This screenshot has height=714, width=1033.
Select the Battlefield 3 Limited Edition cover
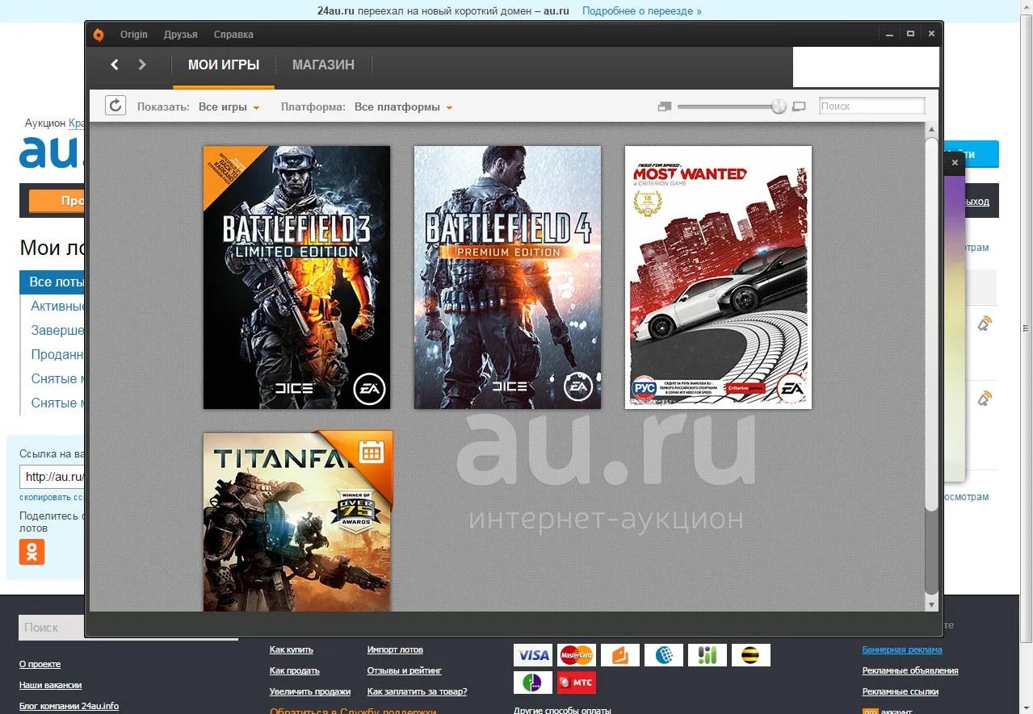296,278
